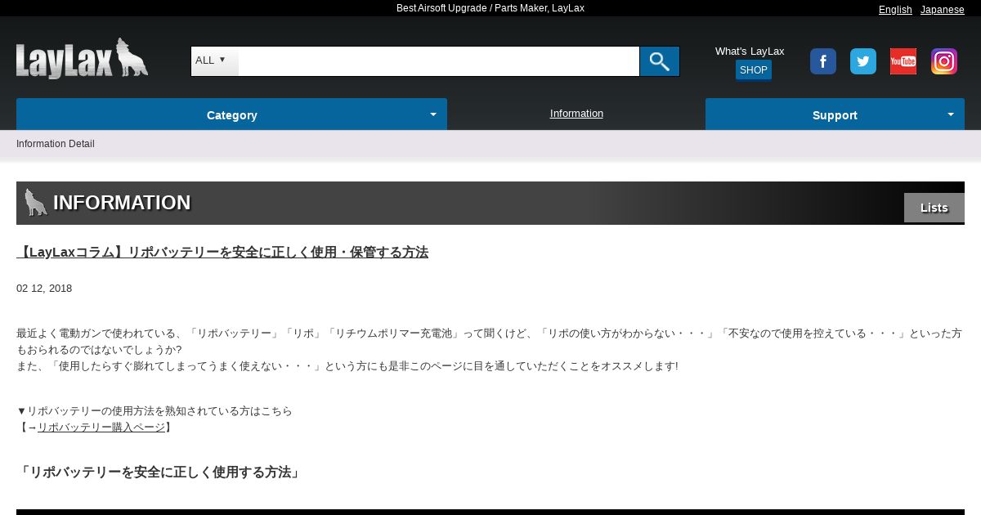This screenshot has width=981, height=515.
Task: Open the LayLax Facebook page icon
Action: (x=823, y=61)
